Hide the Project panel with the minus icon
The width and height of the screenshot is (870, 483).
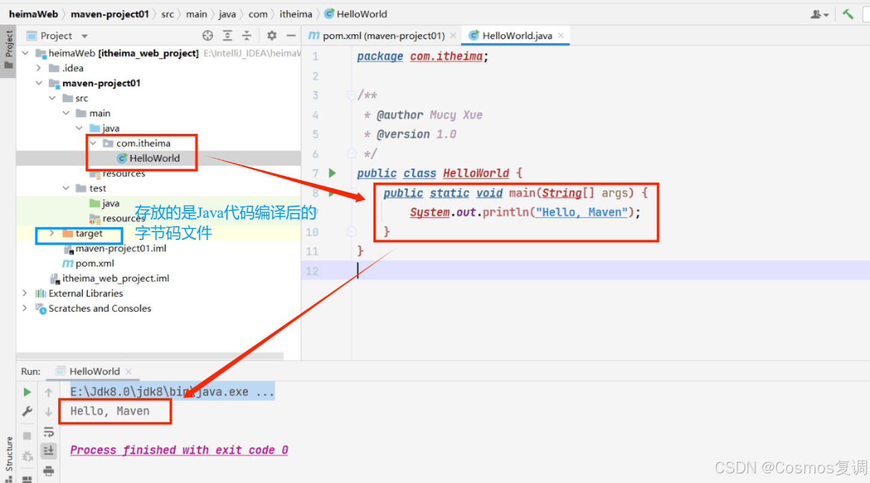pos(291,35)
